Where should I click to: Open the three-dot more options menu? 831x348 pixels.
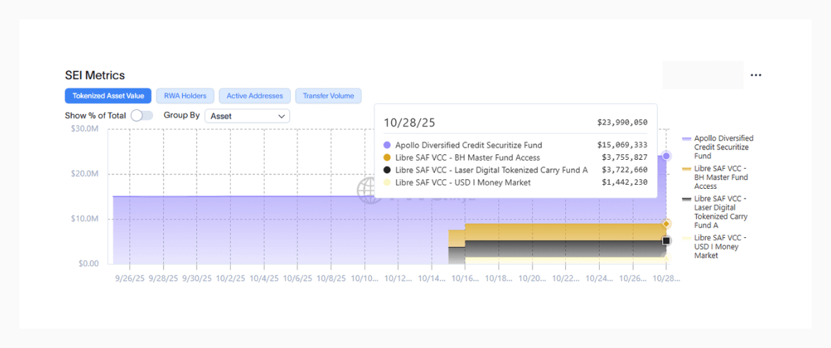pos(756,75)
